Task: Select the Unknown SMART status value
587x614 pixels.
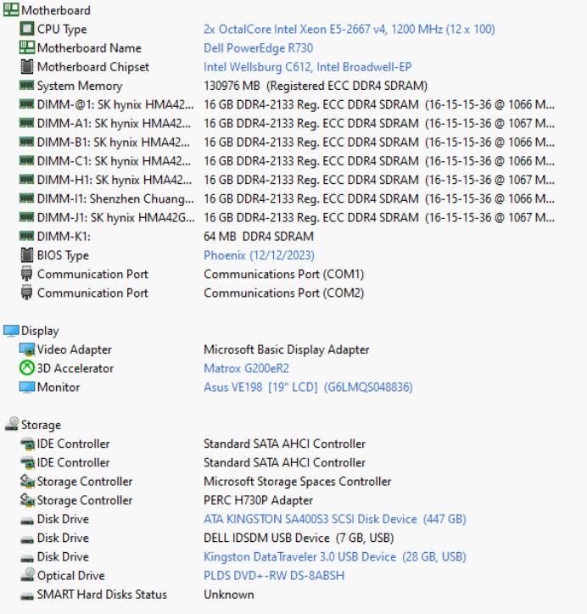Action: [x=229, y=594]
